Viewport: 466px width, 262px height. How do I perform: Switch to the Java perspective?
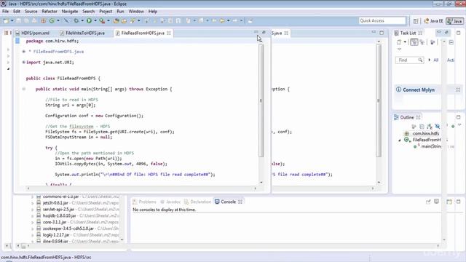pos(454,21)
